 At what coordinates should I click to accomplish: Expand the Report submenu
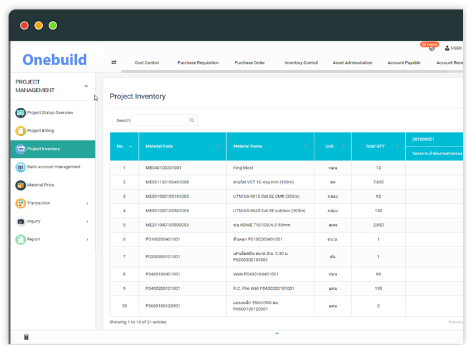coord(87,239)
